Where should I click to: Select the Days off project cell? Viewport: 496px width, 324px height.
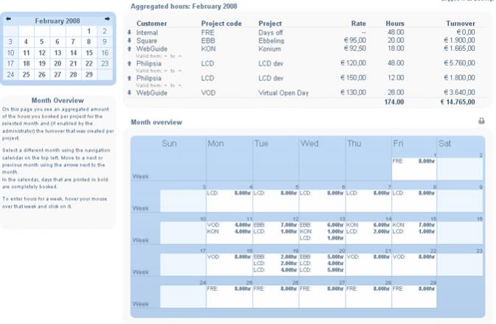[x=270, y=32]
